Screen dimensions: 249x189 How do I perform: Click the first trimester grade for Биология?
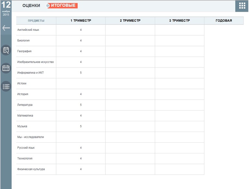point(81,41)
